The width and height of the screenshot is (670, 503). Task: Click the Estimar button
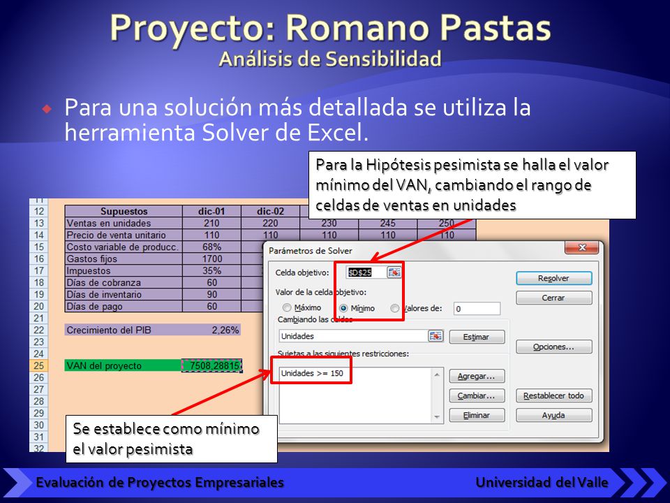477,337
